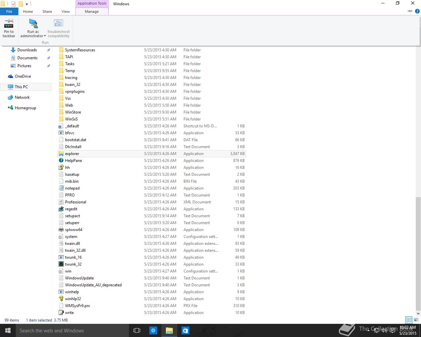Select Network in the navigation pane
Screen dimensions: 421x337
click(x=22, y=97)
